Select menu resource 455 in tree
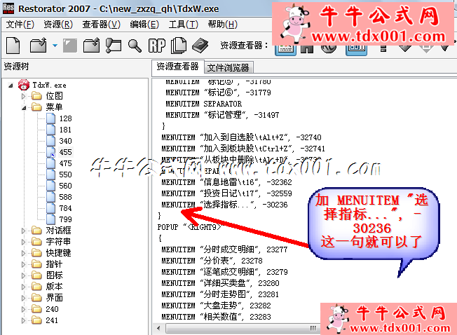The height and width of the screenshot is (335, 457). tap(64, 152)
